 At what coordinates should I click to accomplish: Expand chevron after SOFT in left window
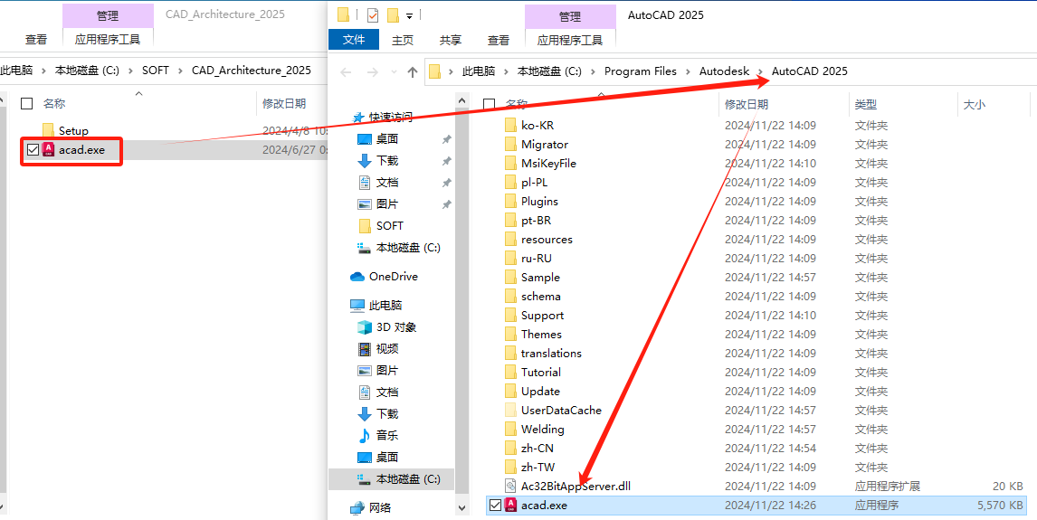[x=181, y=70]
